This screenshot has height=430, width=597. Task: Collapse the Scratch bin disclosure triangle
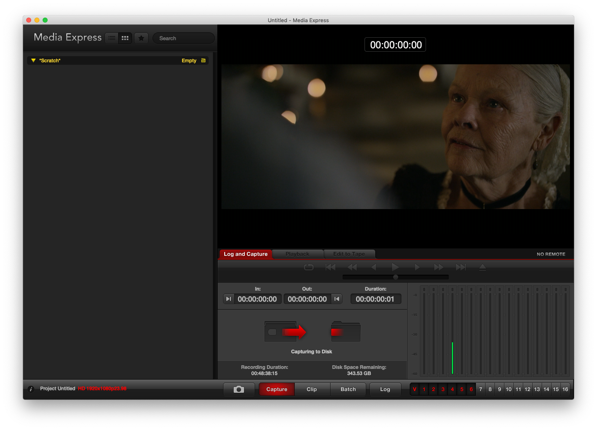tap(33, 61)
